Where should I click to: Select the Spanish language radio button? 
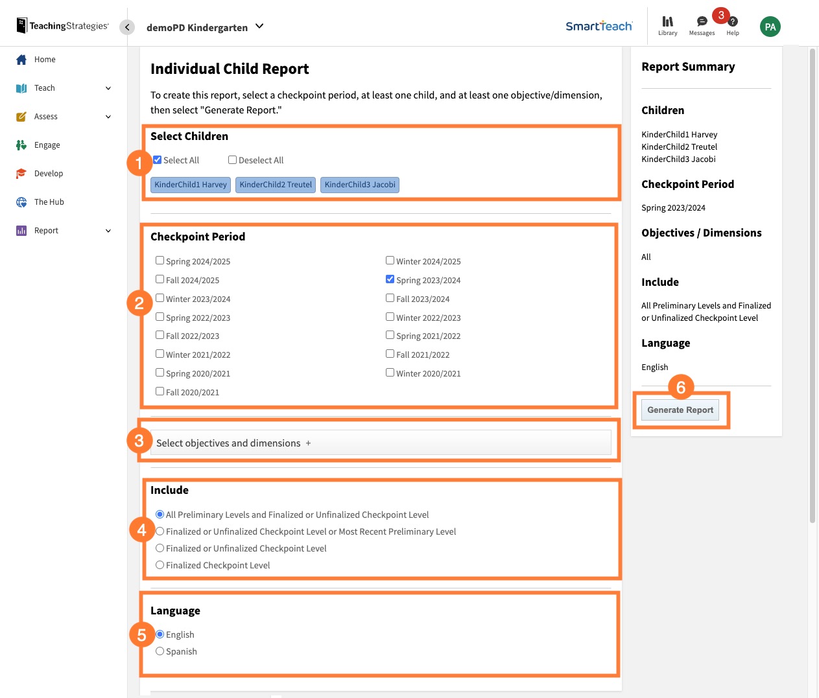(x=160, y=651)
